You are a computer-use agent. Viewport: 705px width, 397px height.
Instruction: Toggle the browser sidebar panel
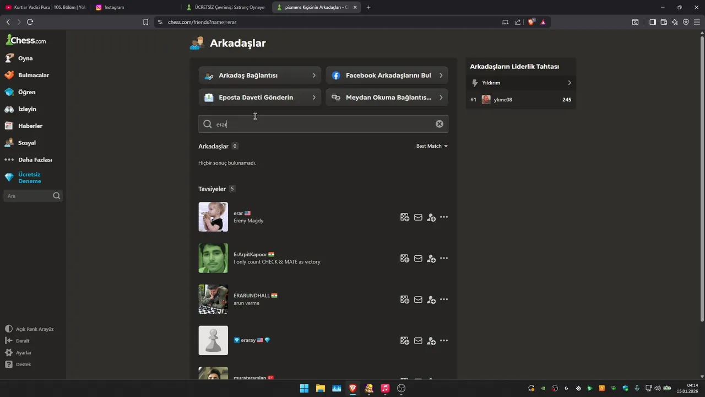653,22
